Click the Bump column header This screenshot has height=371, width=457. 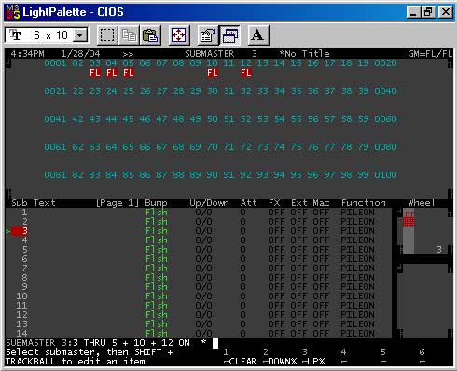[x=156, y=203]
